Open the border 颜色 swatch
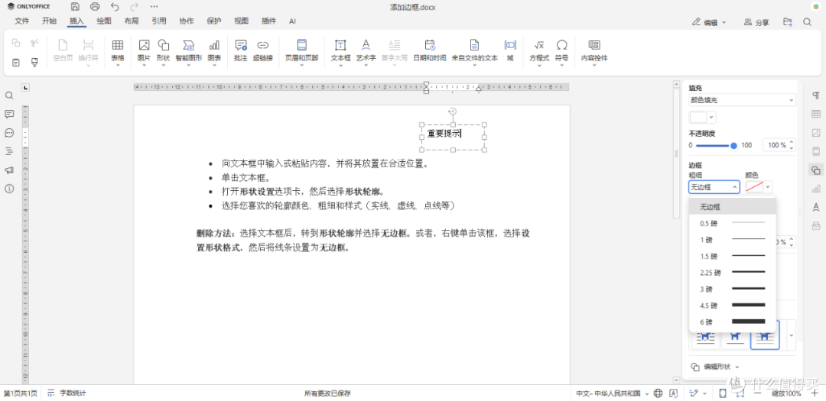 click(x=759, y=187)
